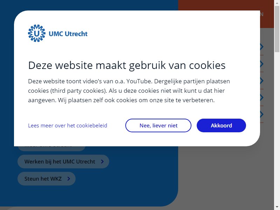Click the lowest blue chevron beside the dialog
The height and width of the screenshot is (210, 280).
pyautogui.click(x=261, y=114)
